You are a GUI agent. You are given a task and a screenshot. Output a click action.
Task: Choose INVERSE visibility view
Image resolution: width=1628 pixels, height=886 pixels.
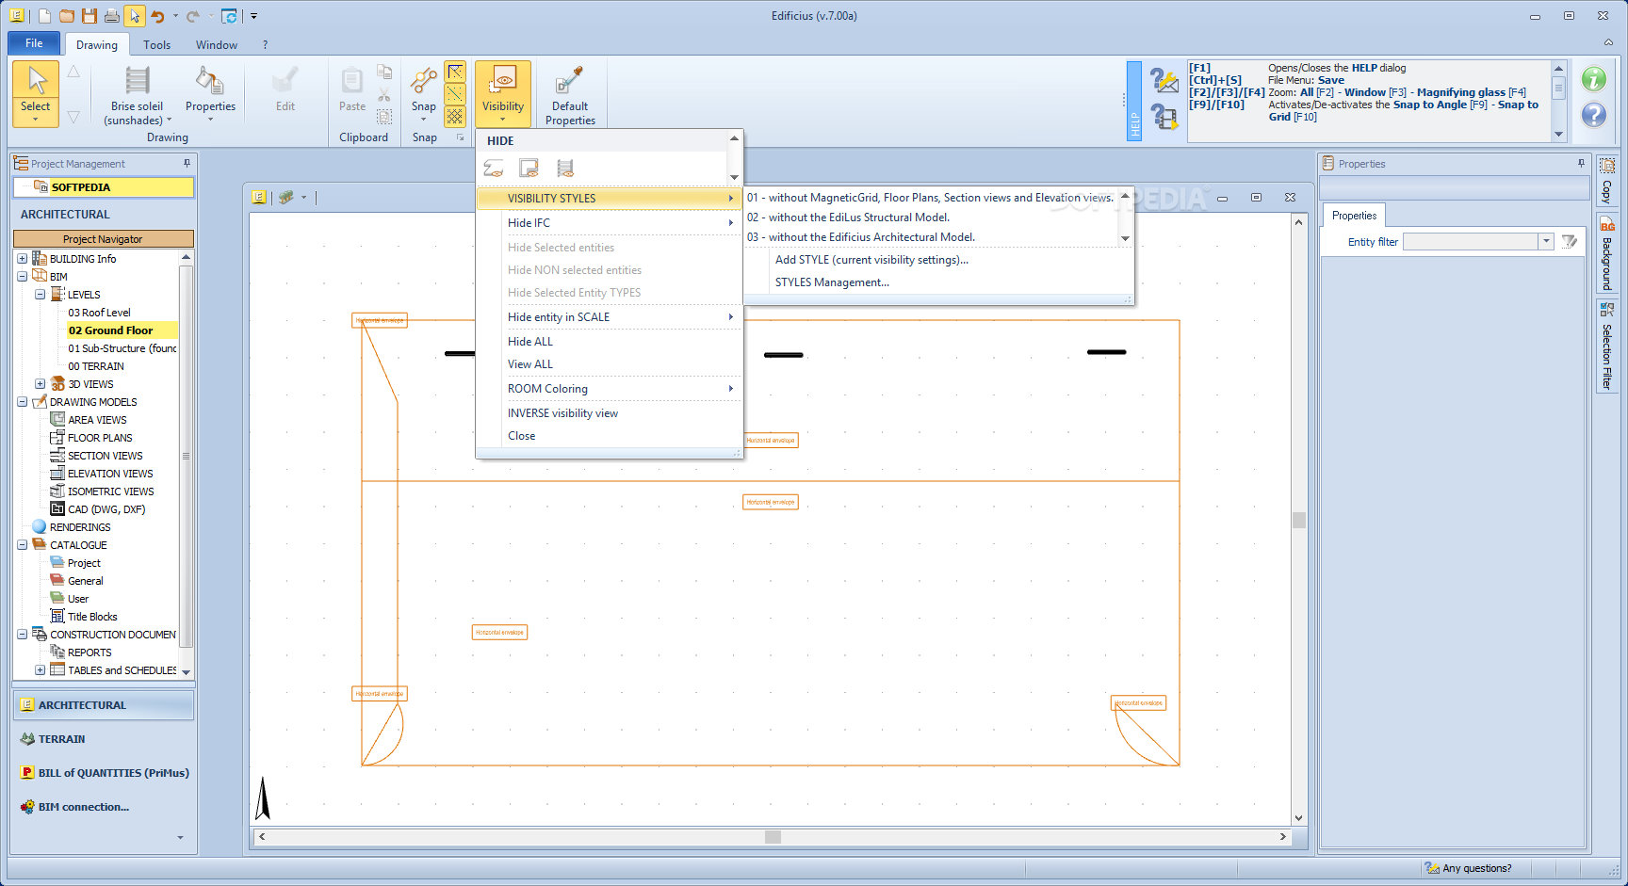[609, 413]
